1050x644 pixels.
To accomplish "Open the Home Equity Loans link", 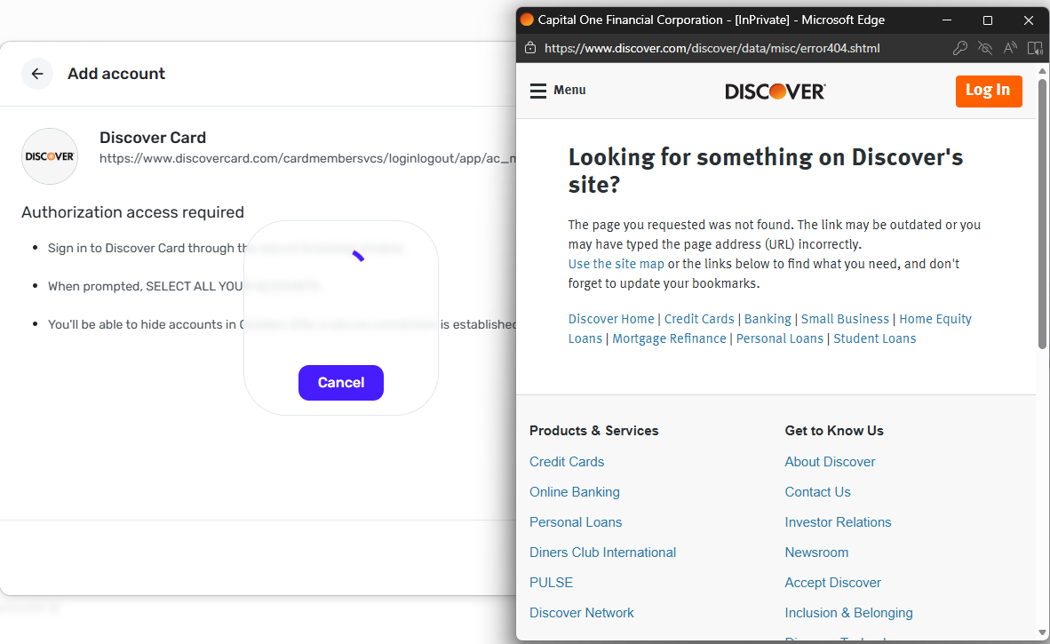I will pos(935,319).
